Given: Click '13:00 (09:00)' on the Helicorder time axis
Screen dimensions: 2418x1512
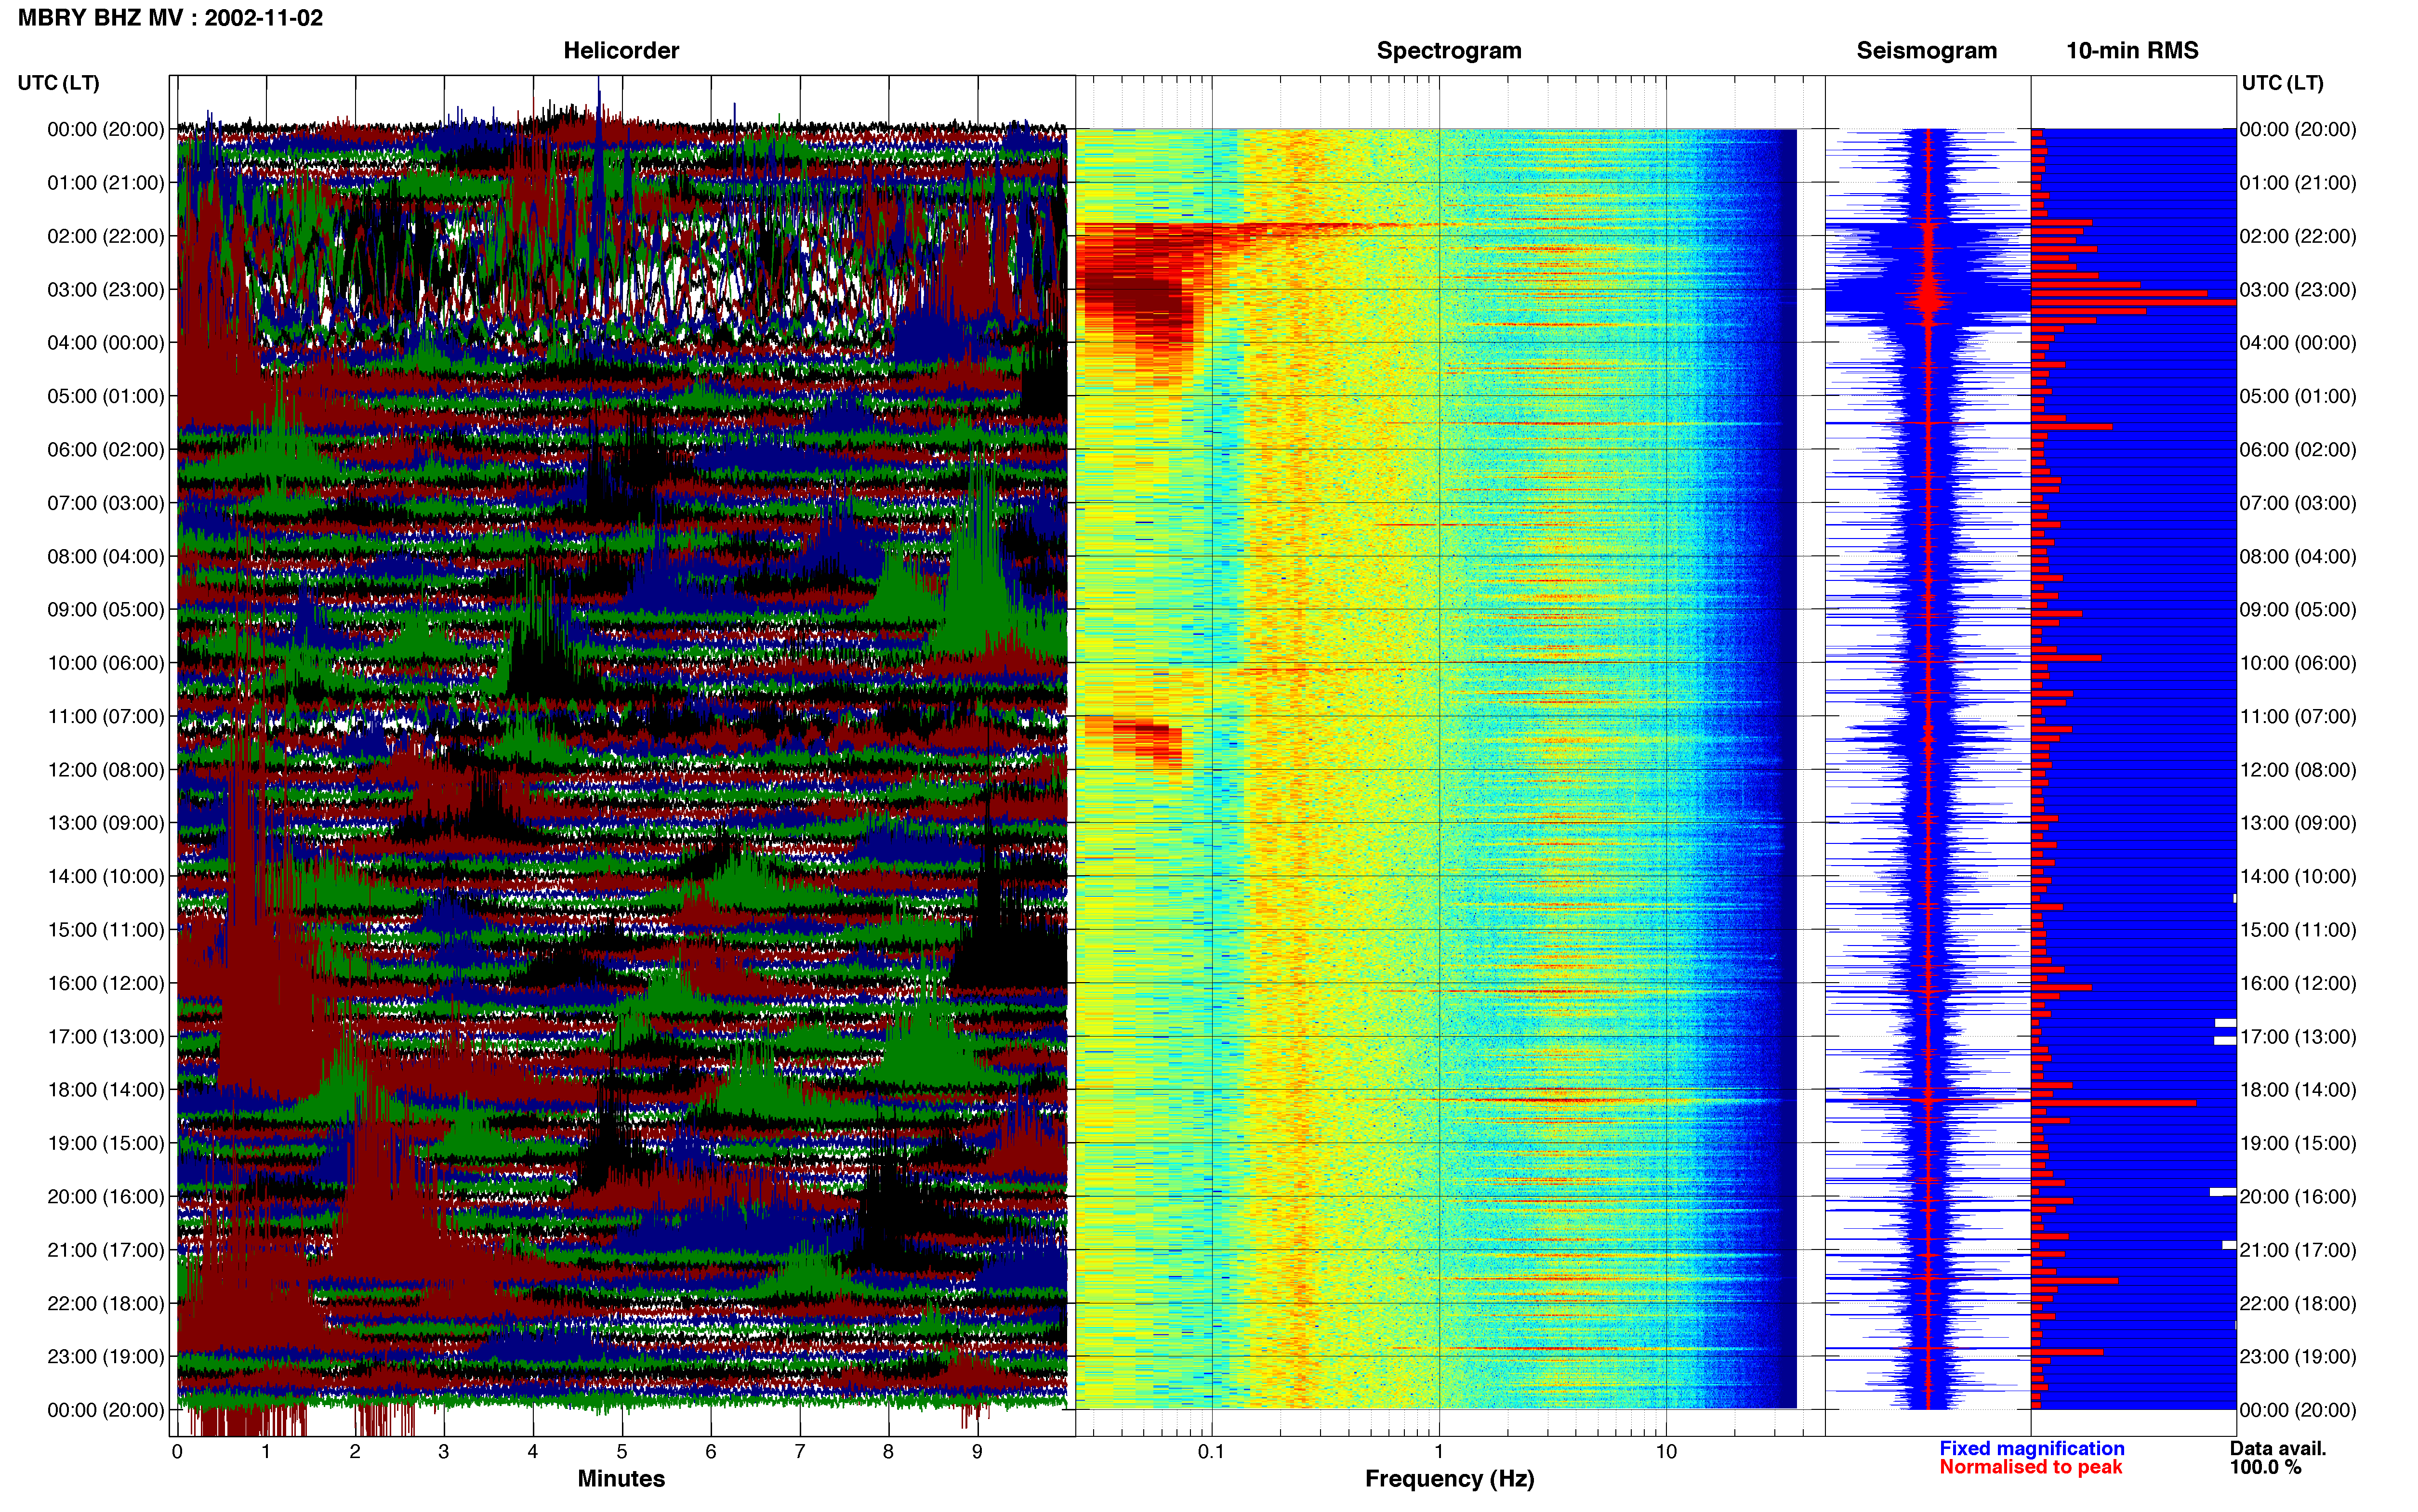Looking at the screenshot, I should (x=106, y=823).
